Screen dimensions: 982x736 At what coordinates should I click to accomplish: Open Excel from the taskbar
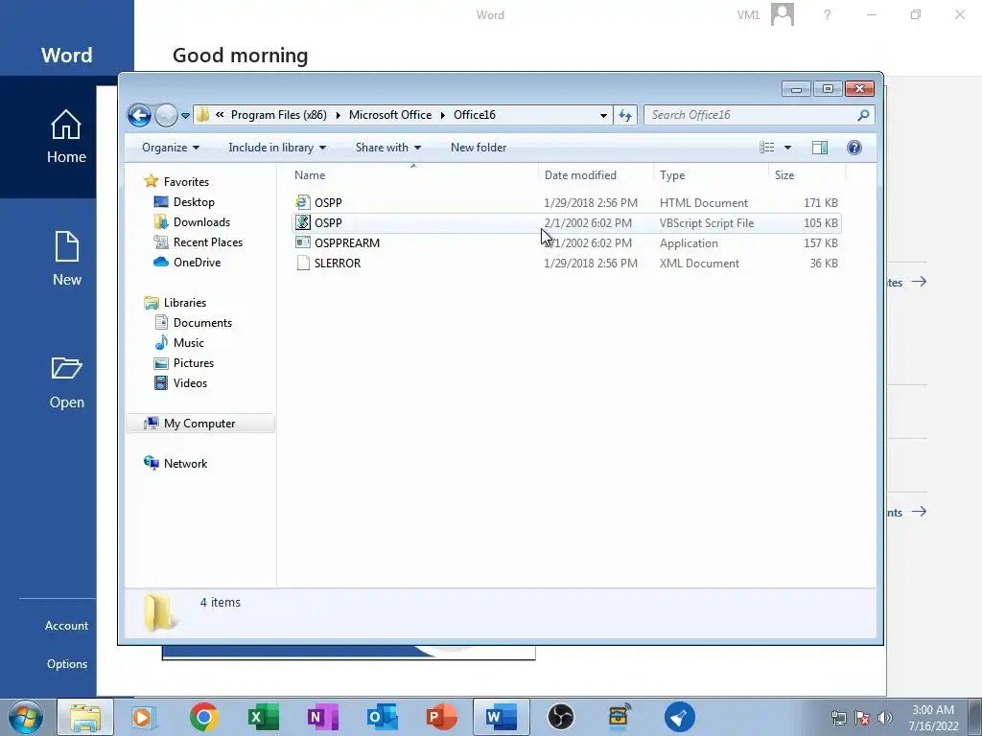click(x=263, y=717)
